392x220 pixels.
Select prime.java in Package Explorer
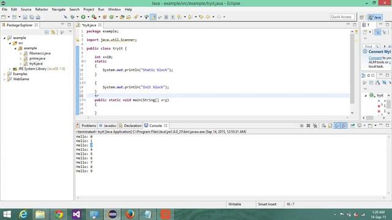37,59
